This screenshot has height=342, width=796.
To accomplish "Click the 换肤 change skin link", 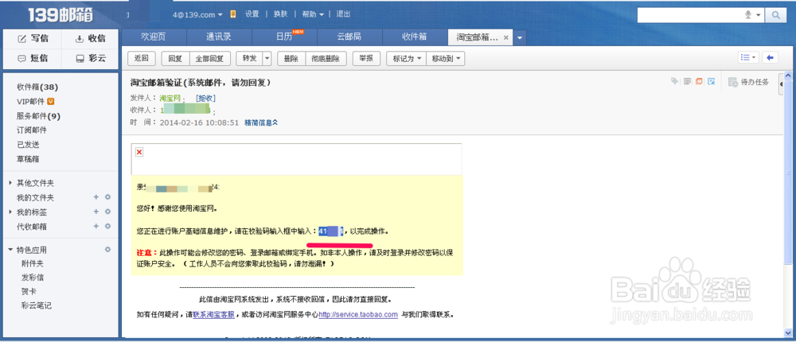I will (x=280, y=14).
